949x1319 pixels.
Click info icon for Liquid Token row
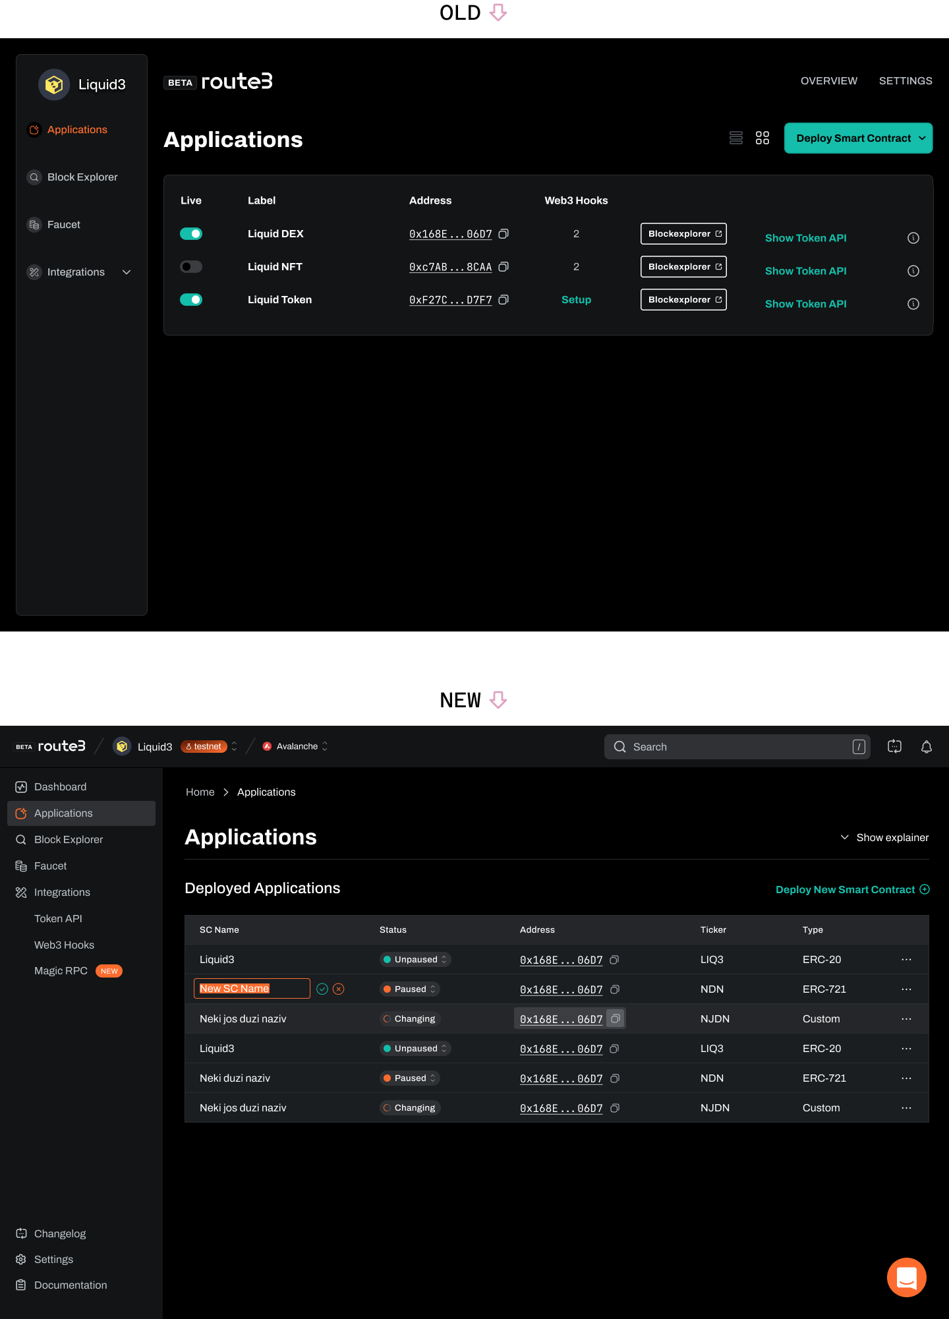tap(913, 304)
